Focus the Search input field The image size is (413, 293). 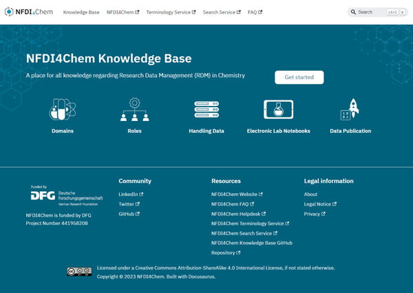coord(378,12)
